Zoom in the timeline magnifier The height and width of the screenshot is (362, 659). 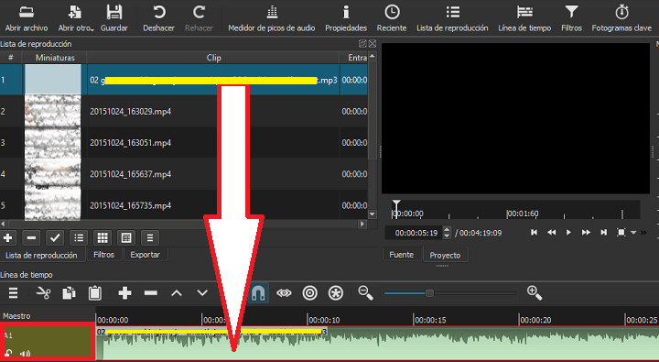coord(535,292)
